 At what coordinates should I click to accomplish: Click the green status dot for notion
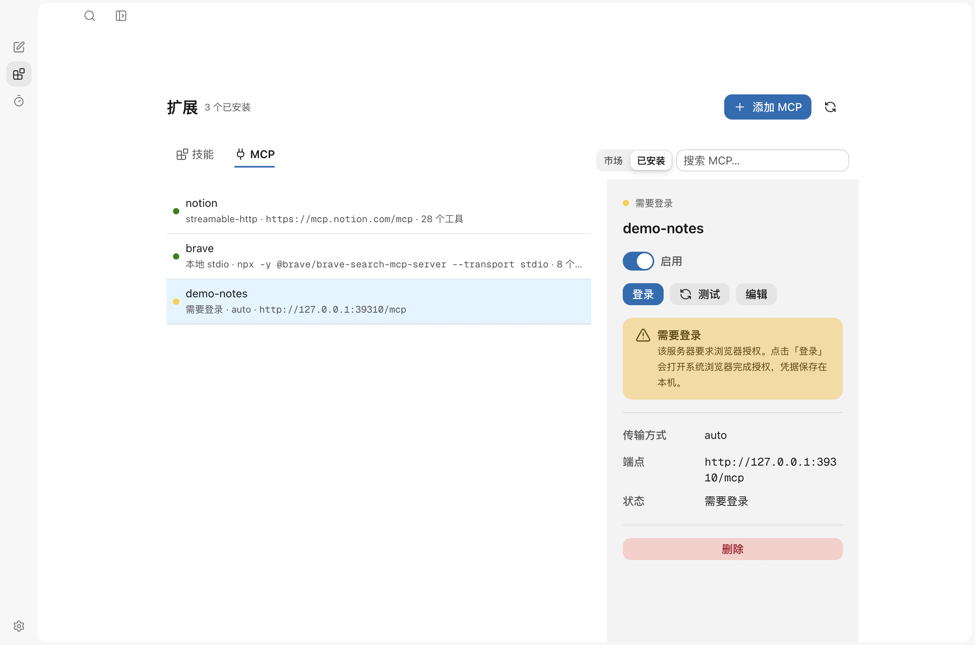point(176,211)
